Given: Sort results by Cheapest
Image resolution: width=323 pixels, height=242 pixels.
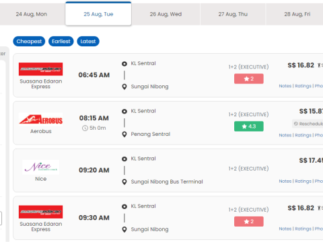Looking at the screenshot, I should (x=29, y=42).
